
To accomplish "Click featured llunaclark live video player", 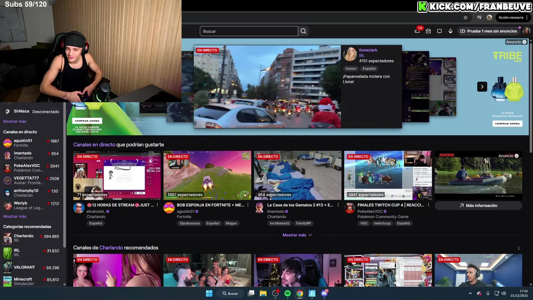I will [267, 87].
